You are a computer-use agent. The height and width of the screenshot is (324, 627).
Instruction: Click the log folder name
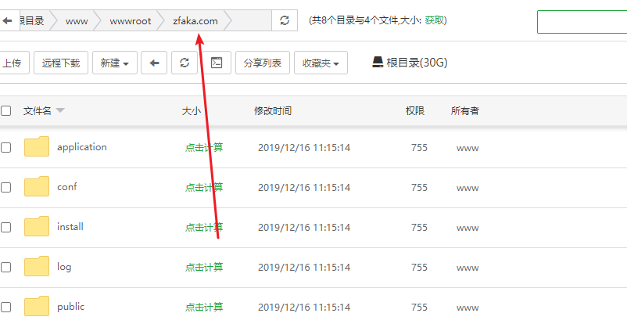pyautogui.click(x=64, y=267)
